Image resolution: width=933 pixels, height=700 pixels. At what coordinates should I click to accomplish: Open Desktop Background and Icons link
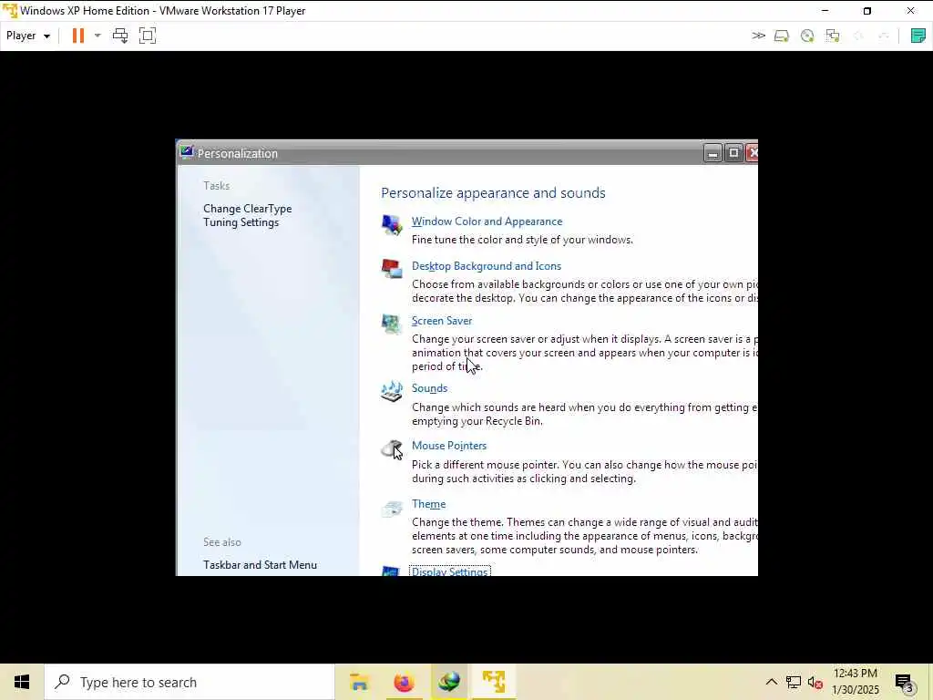click(x=487, y=266)
